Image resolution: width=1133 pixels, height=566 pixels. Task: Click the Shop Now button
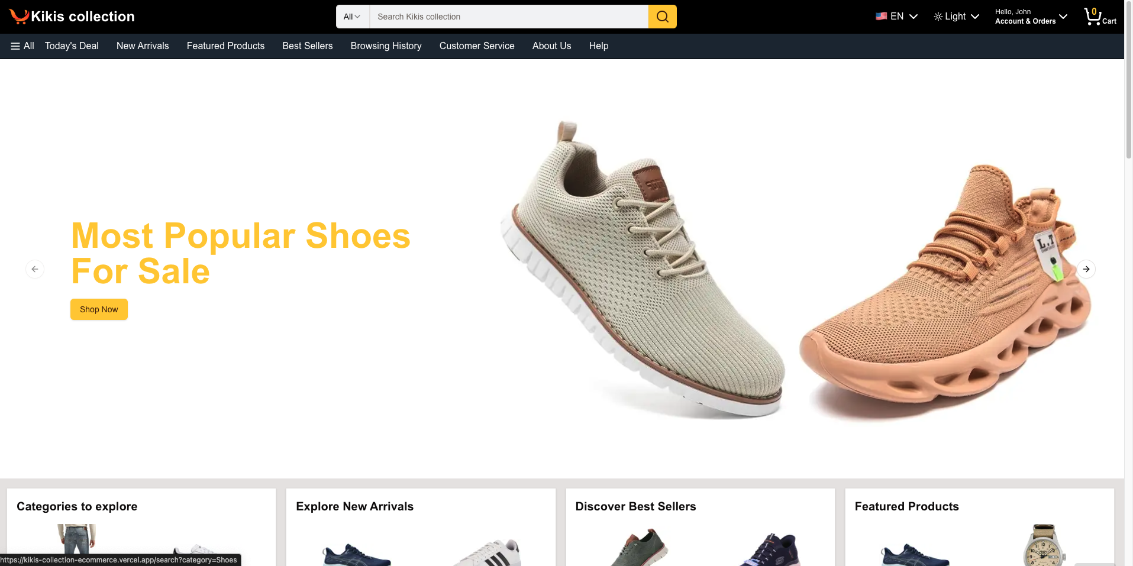99,309
